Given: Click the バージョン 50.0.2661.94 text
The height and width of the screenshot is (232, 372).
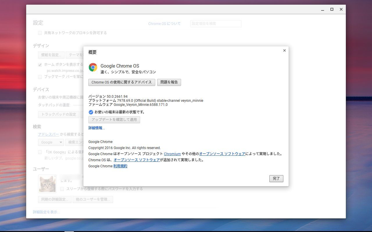Looking at the screenshot, I should [108, 97].
